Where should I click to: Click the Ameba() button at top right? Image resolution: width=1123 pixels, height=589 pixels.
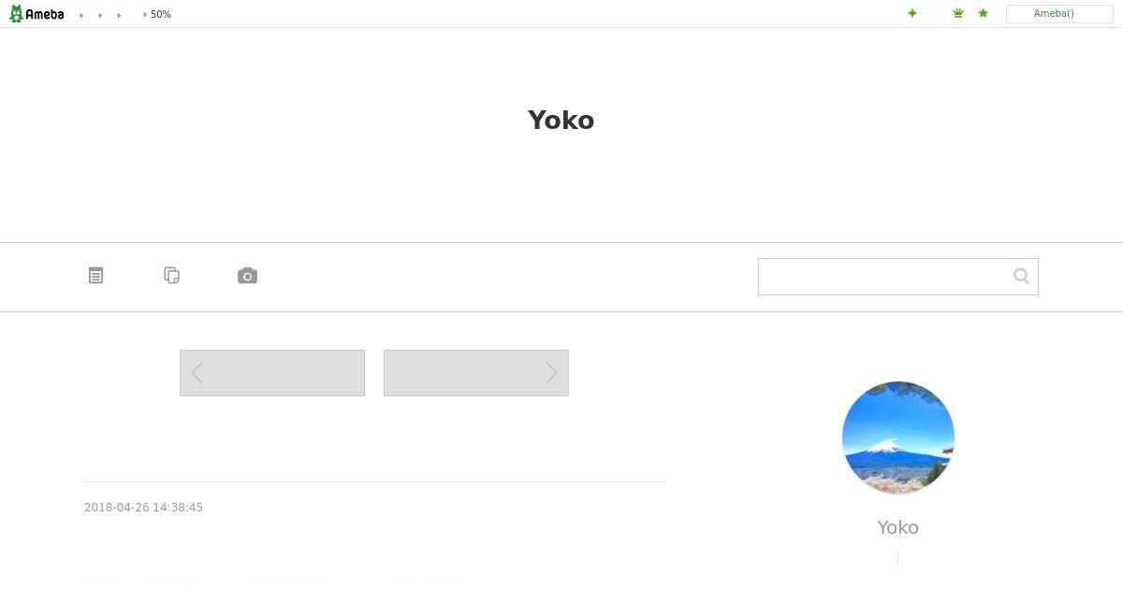pos(1059,14)
